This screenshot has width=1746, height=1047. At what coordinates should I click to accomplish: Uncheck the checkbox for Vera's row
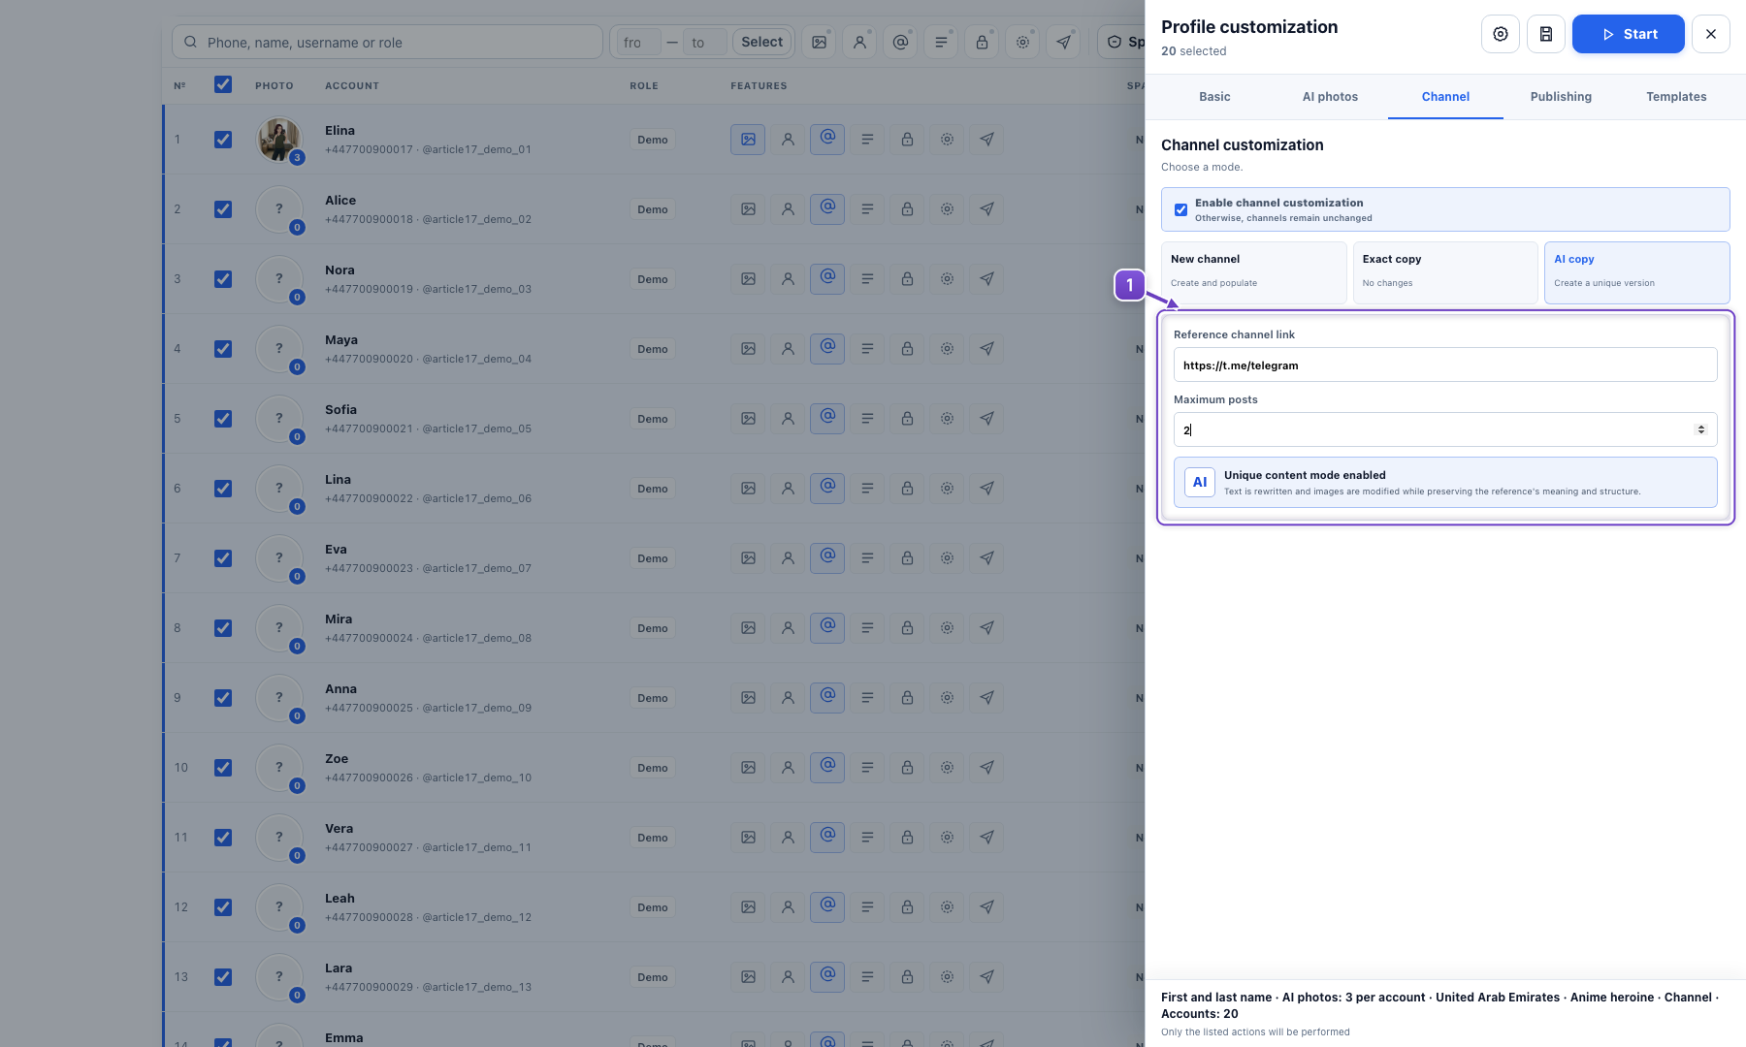(x=223, y=838)
